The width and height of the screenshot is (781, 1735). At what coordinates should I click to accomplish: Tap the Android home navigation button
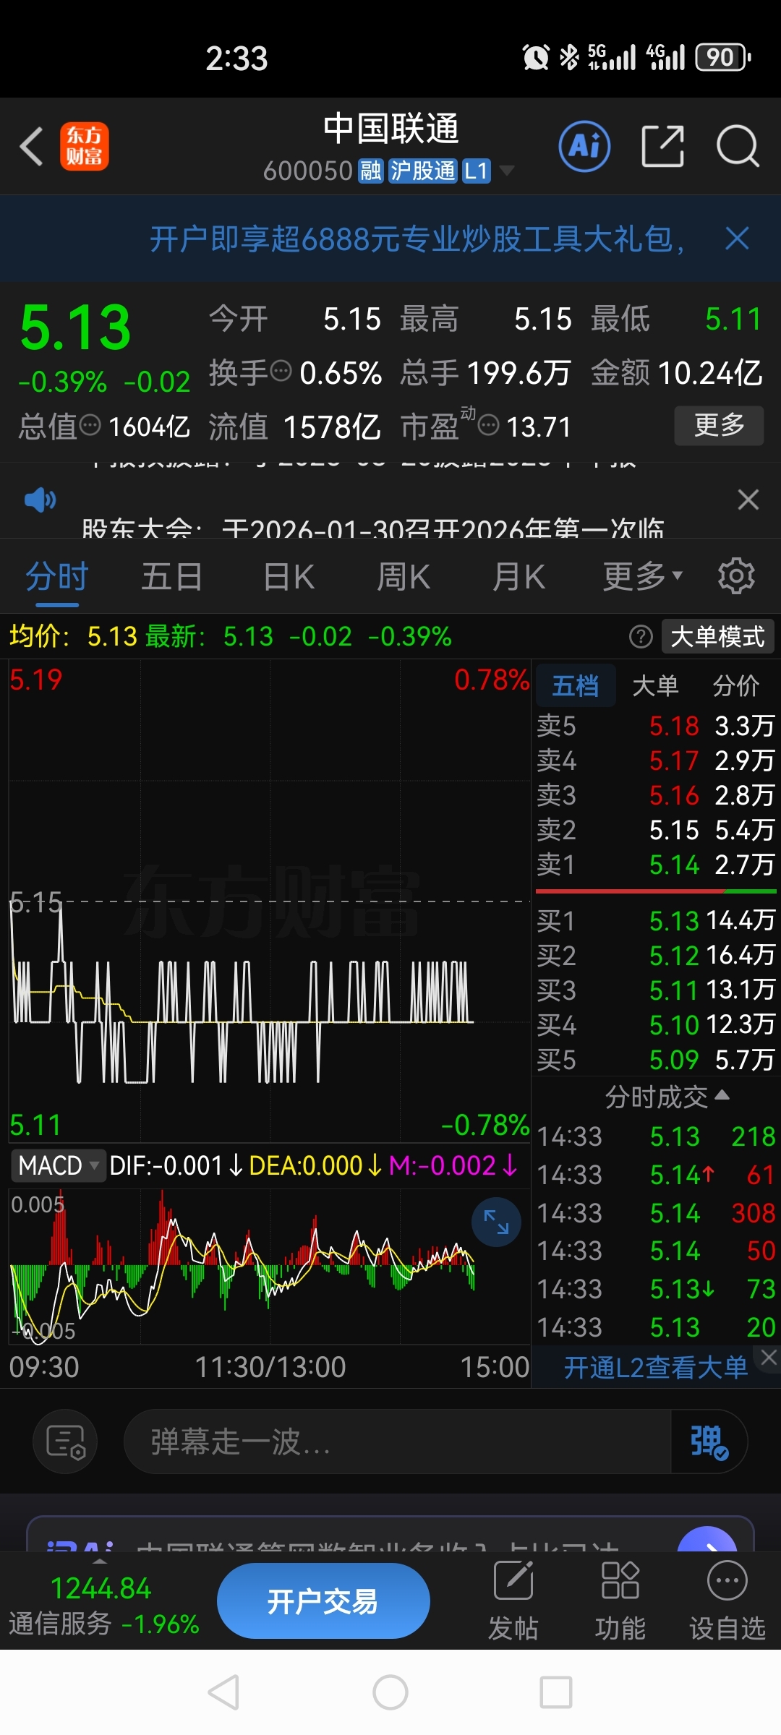[x=390, y=1692]
